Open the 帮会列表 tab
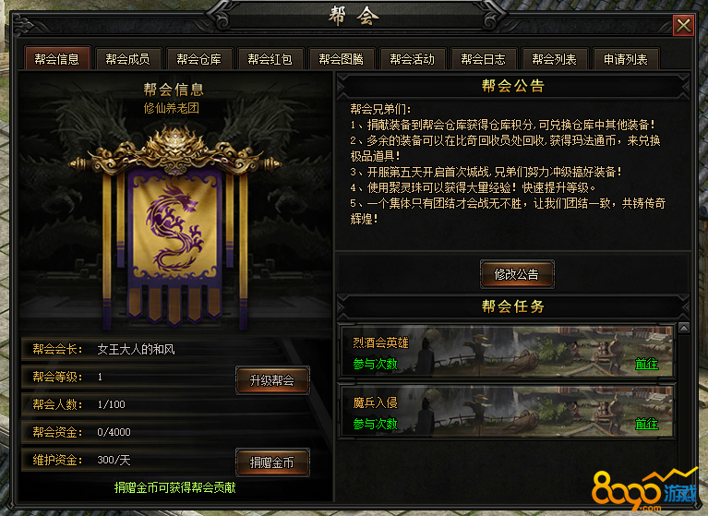 (555, 59)
